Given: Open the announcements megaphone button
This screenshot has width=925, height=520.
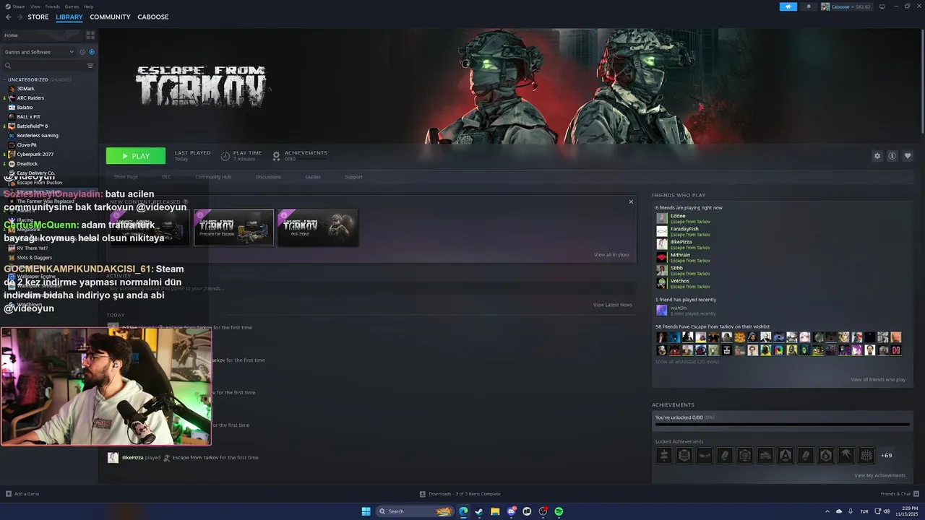Looking at the screenshot, I should (x=788, y=6).
